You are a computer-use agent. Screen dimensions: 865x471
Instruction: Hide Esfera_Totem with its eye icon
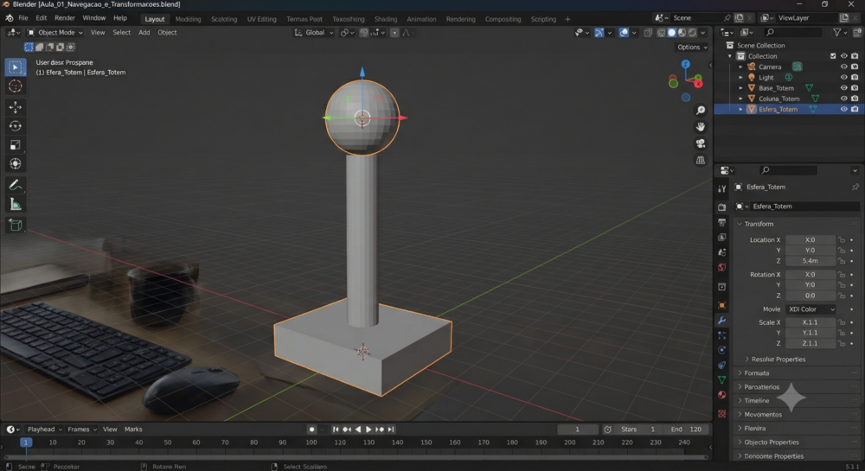click(x=844, y=109)
